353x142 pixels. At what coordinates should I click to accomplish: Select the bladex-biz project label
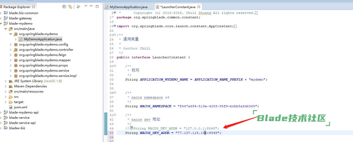coord(17,128)
